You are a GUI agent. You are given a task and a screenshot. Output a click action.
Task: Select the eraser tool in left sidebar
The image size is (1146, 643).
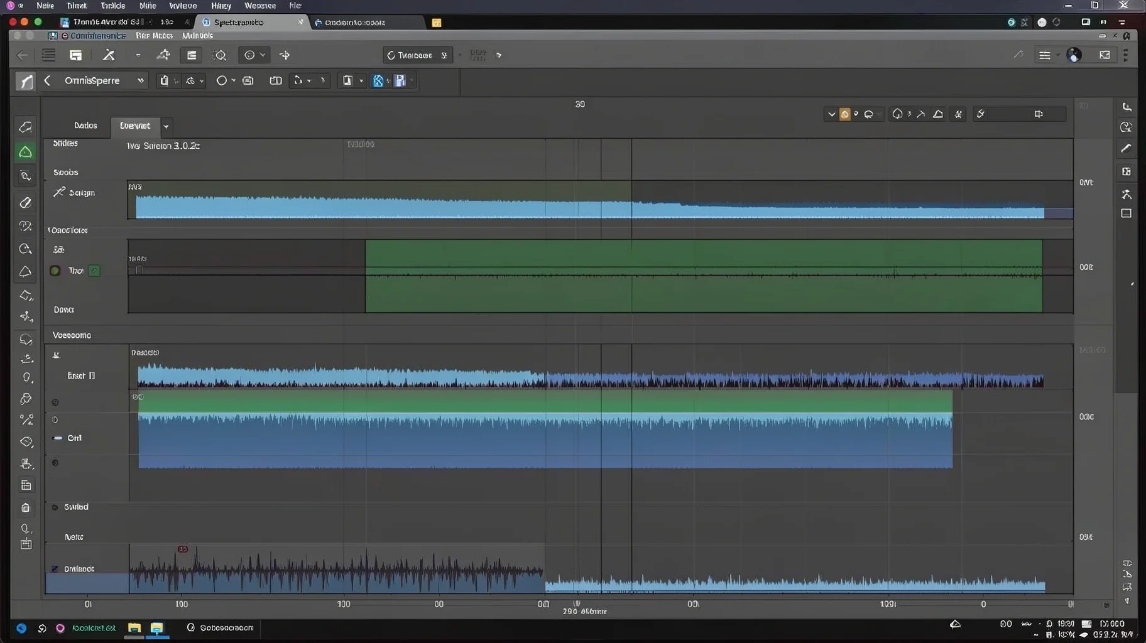tap(26, 202)
